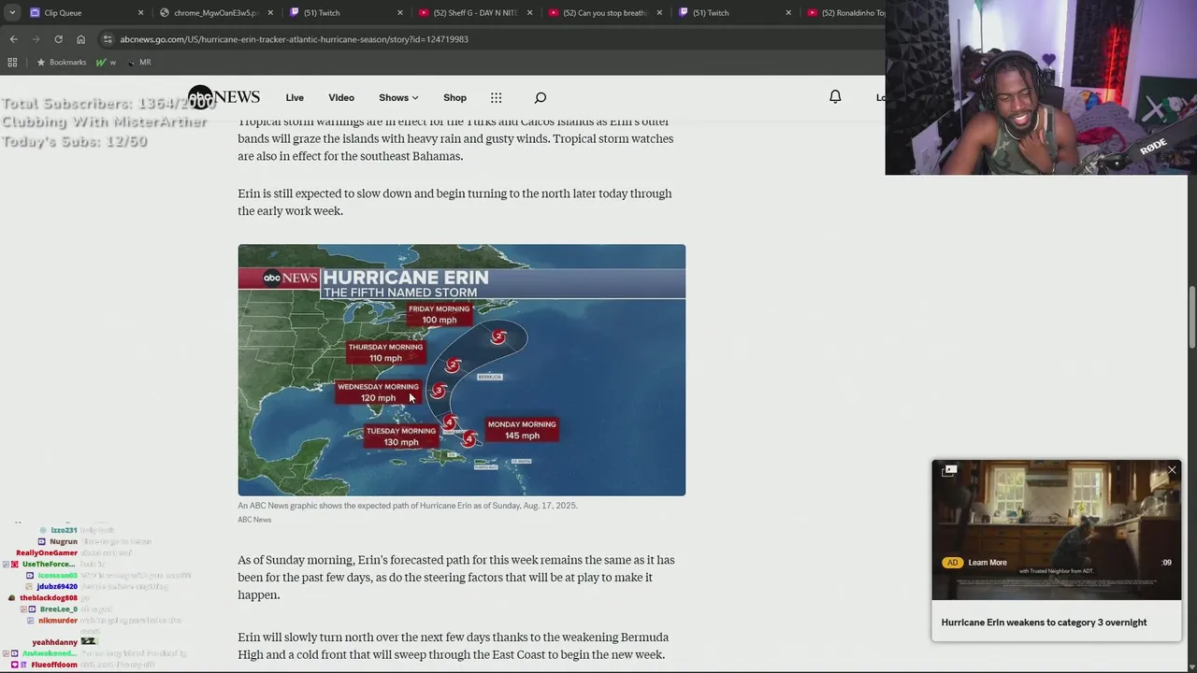The image size is (1197, 673).
Task: Close the Clip Queue tab
Action: pos(141,13)
